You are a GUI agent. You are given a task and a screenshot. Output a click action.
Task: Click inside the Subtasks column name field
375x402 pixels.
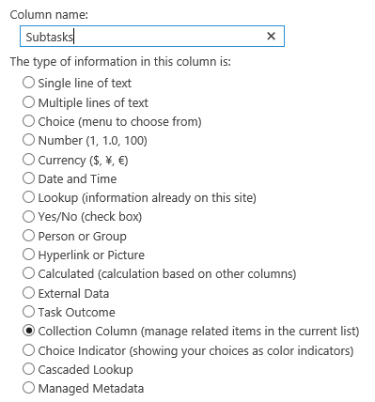click(x=152, y=37)
